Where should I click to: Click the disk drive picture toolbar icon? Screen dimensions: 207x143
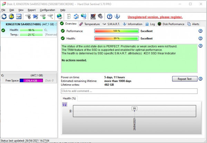coord(19,16)
